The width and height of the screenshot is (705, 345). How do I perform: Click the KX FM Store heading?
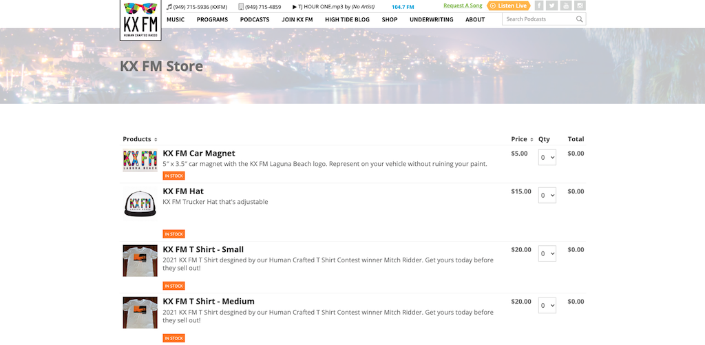(161, 67)
